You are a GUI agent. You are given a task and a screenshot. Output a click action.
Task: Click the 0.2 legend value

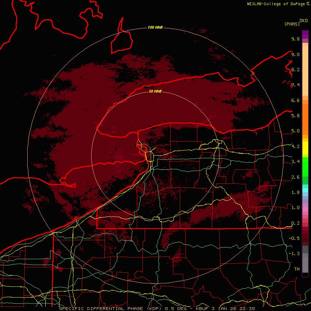[x=295, y=223]
